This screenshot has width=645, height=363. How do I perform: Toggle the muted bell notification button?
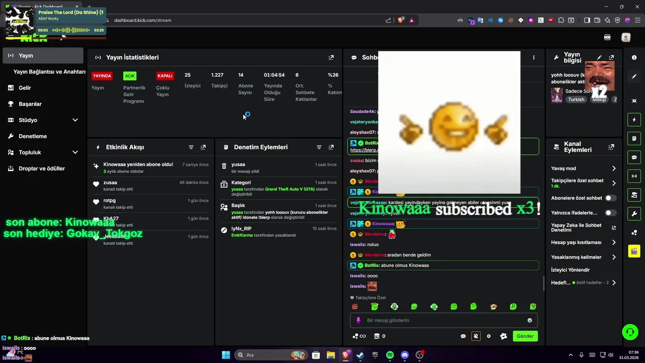click(x=476, y=336)
